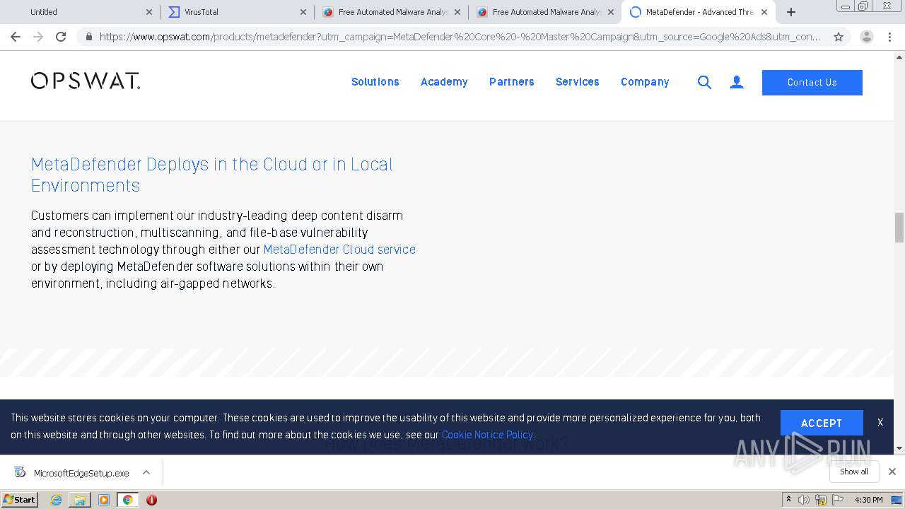Open the Services menu
Image resolution: width=905 pixels, height=509 pixels.
click(x=578, y=82)
